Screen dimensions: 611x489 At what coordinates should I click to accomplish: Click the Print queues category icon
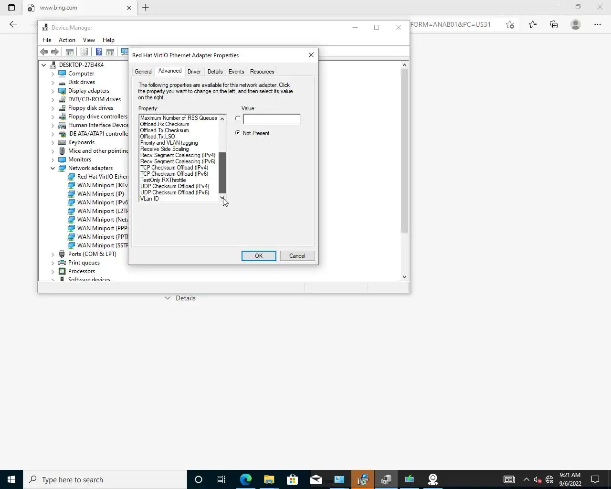pos(62,263)
